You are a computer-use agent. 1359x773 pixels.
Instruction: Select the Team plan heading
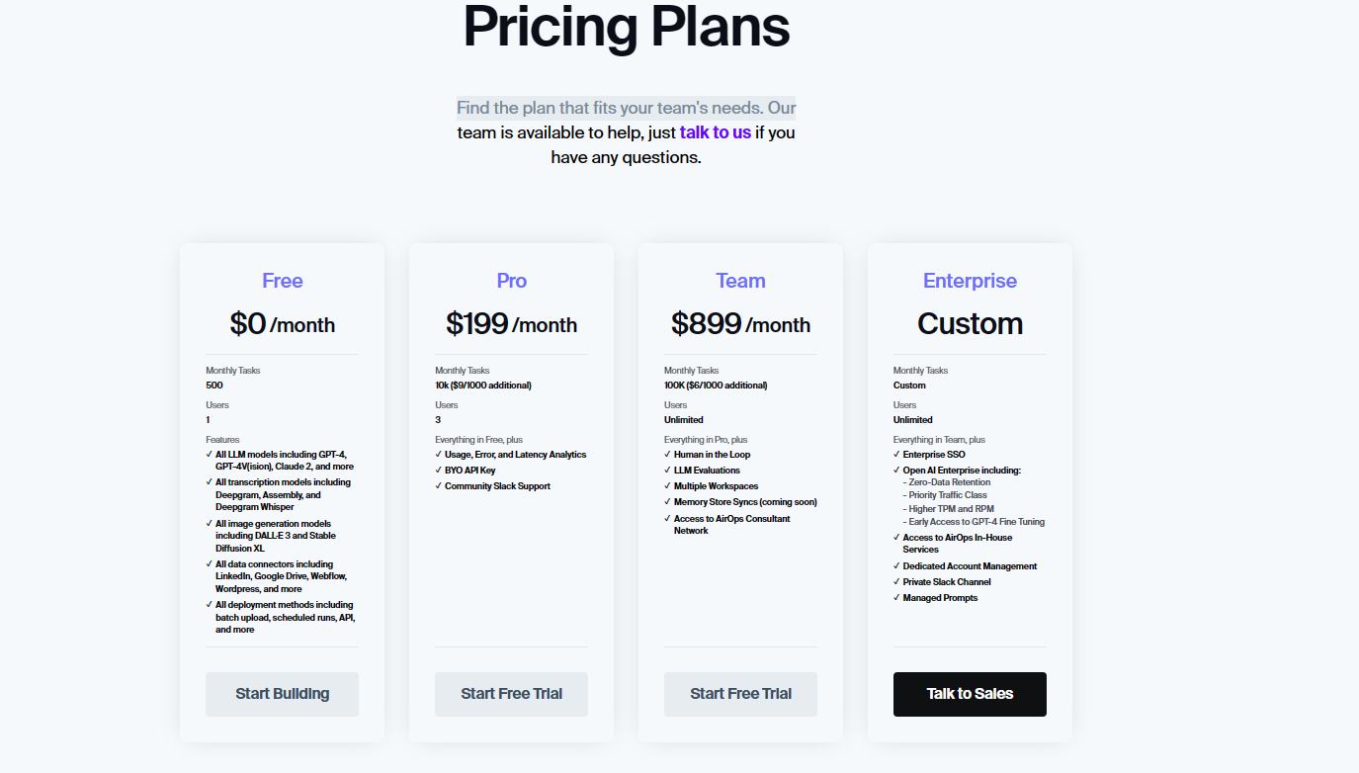(740, 281)
